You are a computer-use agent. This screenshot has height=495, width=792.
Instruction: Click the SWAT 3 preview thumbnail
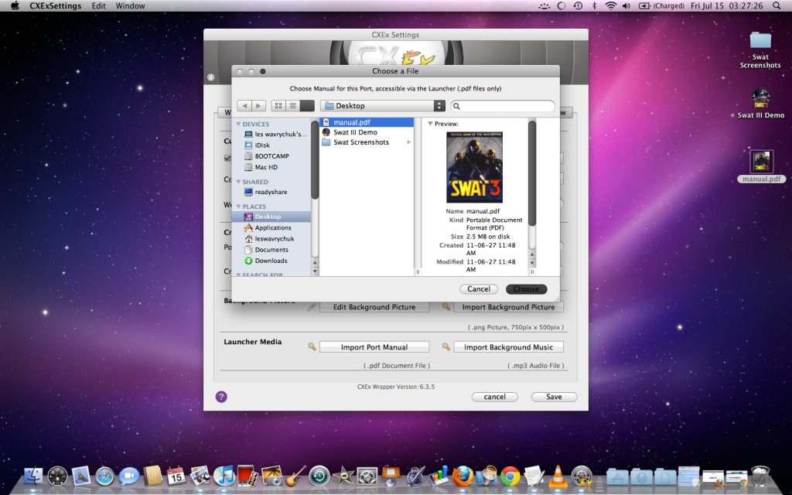[x=474, y=167]
